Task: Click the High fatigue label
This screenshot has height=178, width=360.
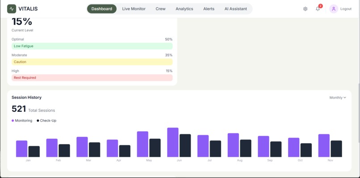Action: pyautogui.click(x=15, y=71)
